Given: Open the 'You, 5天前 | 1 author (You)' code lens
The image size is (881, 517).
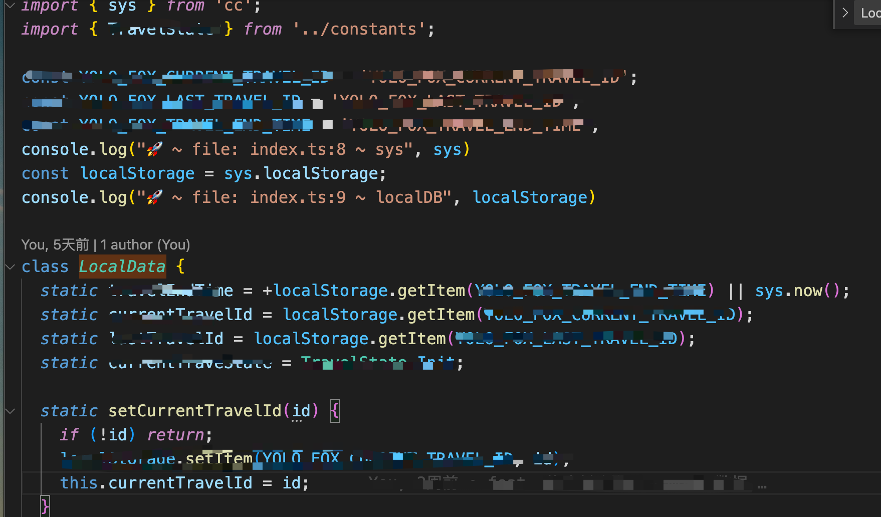Looking at the screenshot, I should point(106,244).
